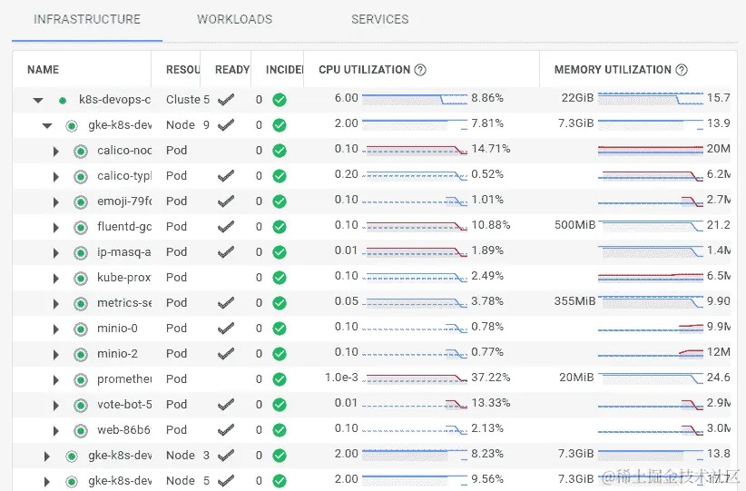This screenshot has height=491, width=746.
Task: Expand the ip-masq-a pod row
Action: [55, 253]
